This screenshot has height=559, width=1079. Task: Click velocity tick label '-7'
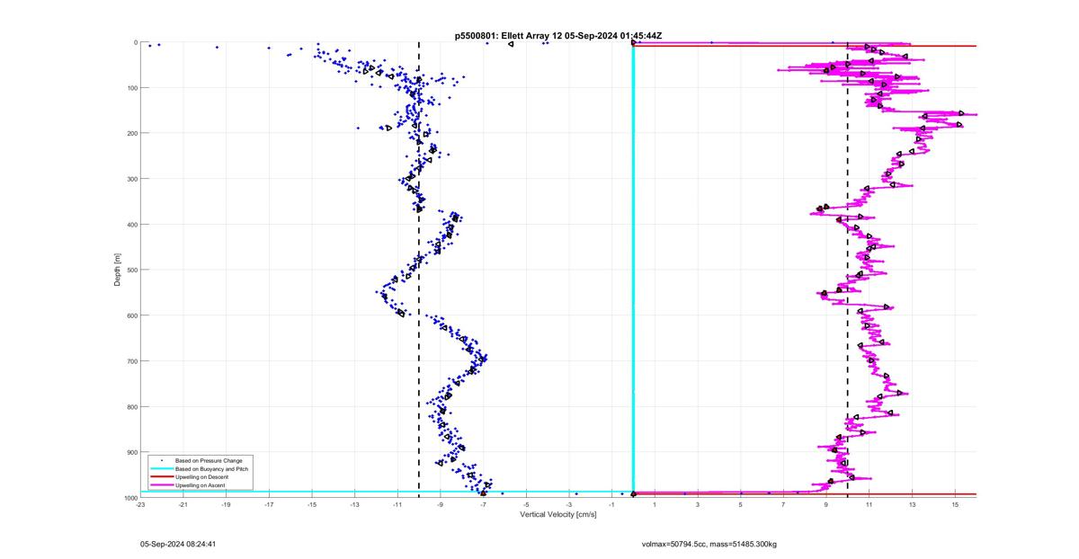click(483, 505)
